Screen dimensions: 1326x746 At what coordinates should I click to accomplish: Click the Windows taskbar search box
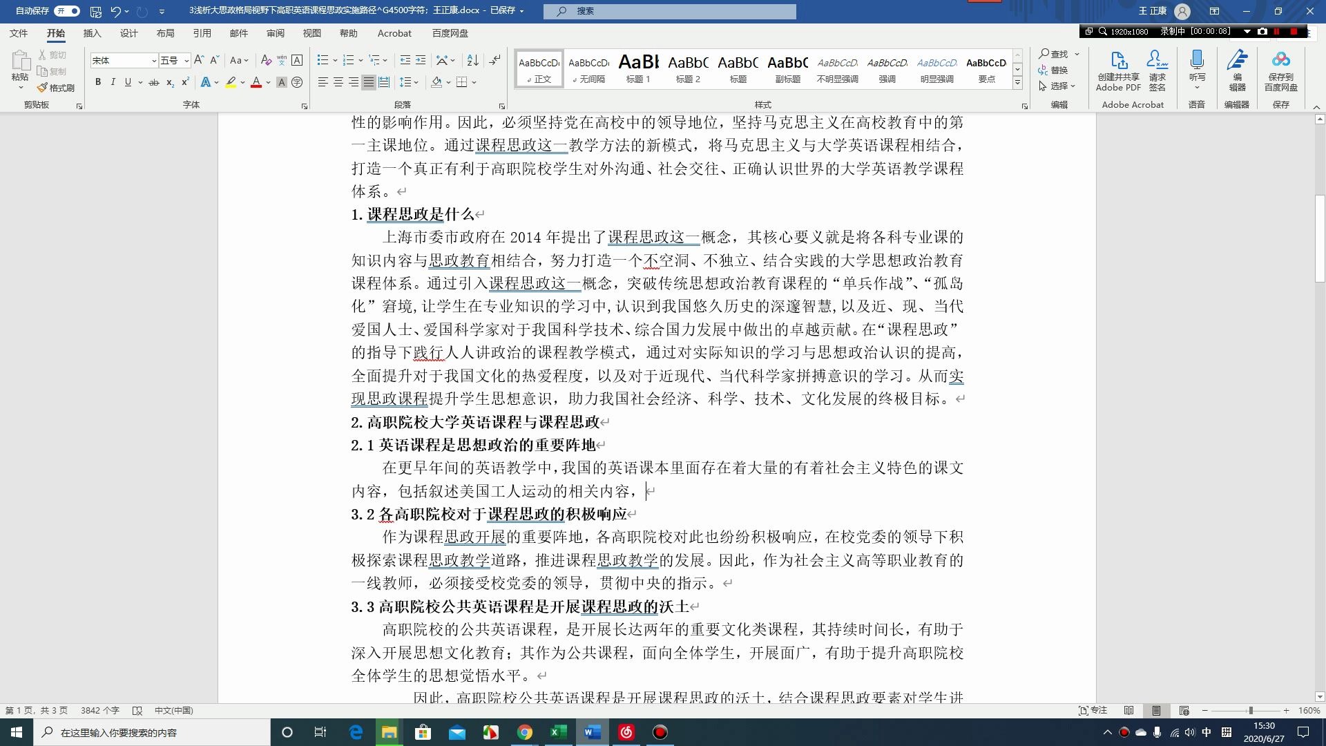(x=152, y=732)
